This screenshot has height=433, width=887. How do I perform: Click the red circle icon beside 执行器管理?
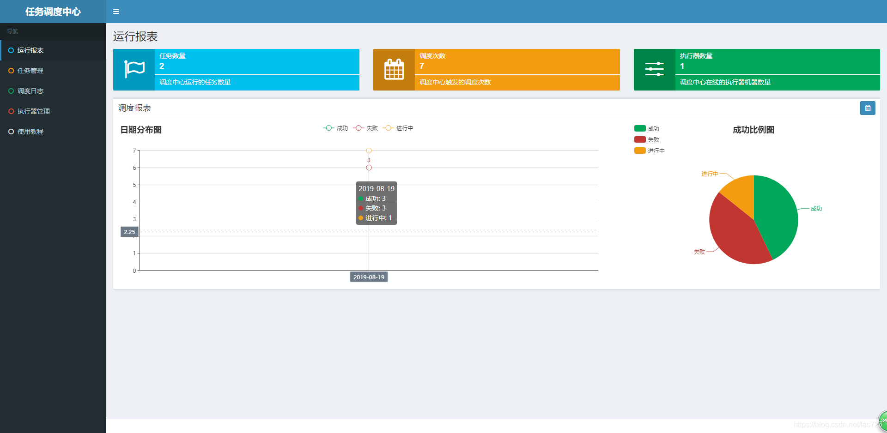point(11,111)
